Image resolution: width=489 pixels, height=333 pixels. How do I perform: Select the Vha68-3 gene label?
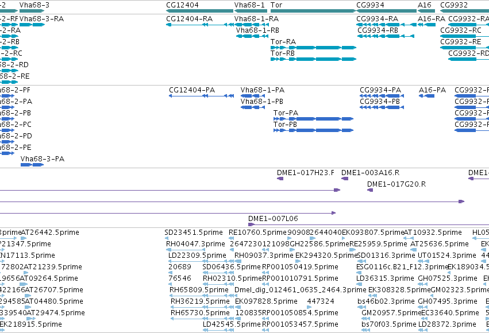(x=34, y=5)
